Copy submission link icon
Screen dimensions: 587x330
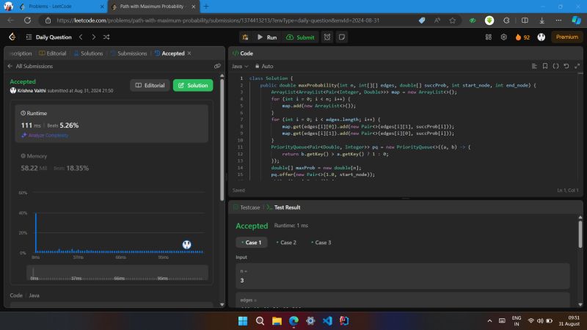[x=217, y=66]
